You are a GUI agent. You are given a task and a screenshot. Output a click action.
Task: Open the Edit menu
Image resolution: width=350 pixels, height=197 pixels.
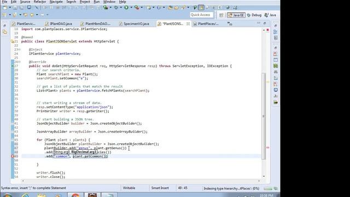[x=14, y=2]
